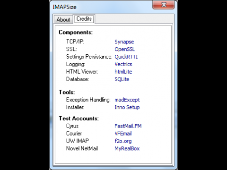
Task: Open the SQLite database link
Action: tap(122, 79)
